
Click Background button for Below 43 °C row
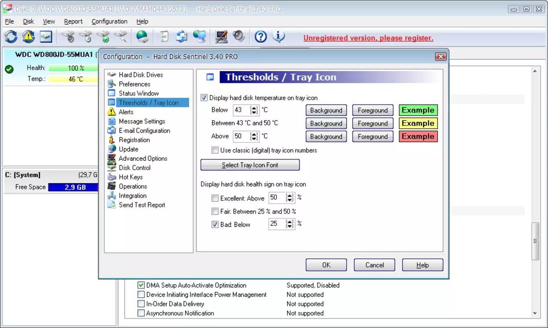pyautogui.click(x=326, y=110)
